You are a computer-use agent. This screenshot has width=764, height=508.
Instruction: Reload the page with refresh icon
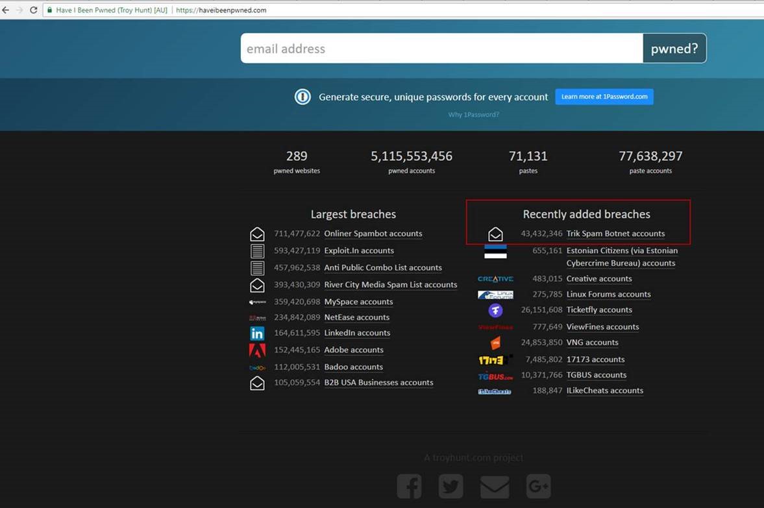click(34, 10)
